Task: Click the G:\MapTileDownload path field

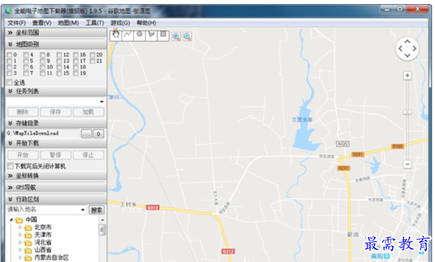Action: click(x=43, y=133)
